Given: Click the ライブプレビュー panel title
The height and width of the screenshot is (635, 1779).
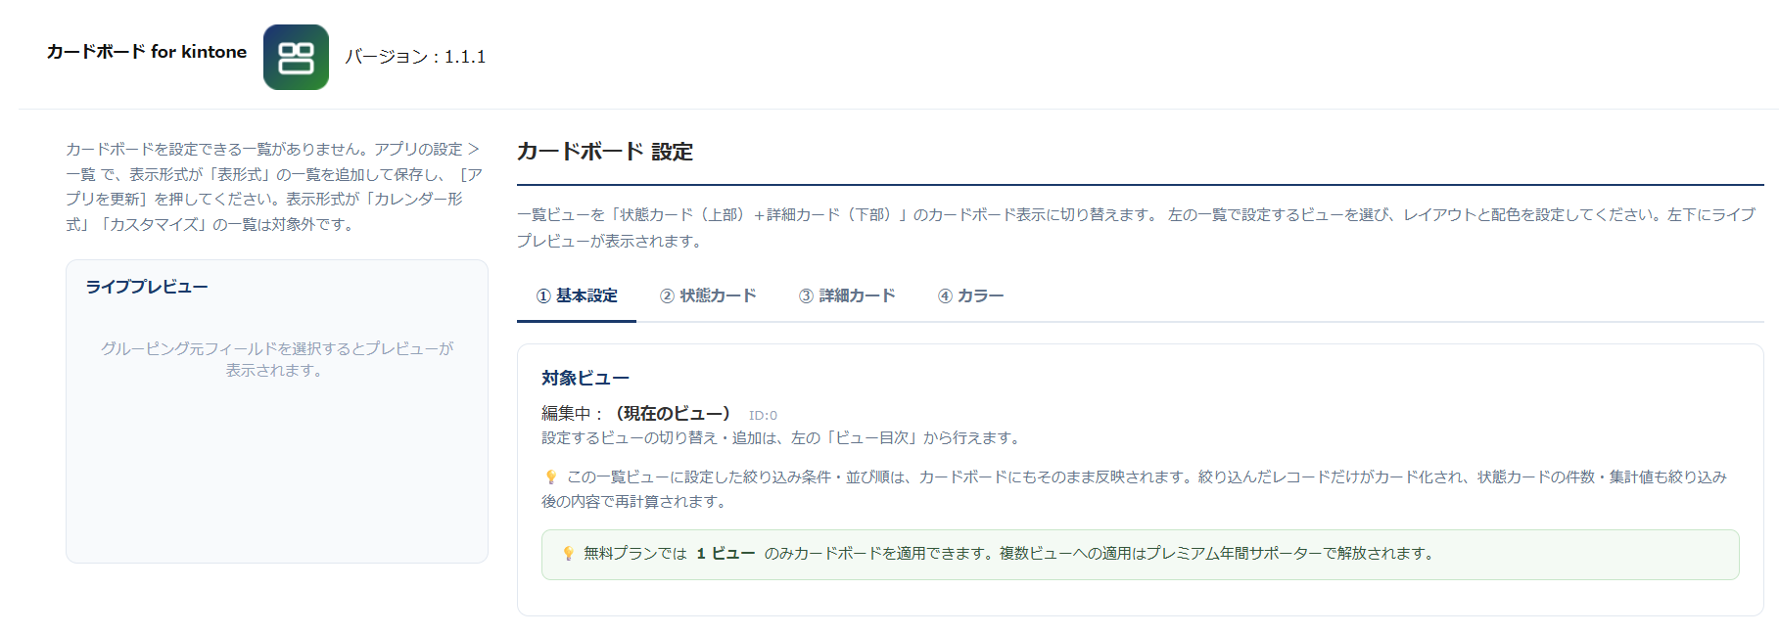Looking at the screenshot, I should coord(147,287).
